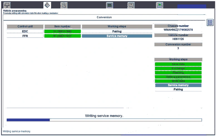
Task: Click EDC item number 51.25803-7860
Action: 63,32
